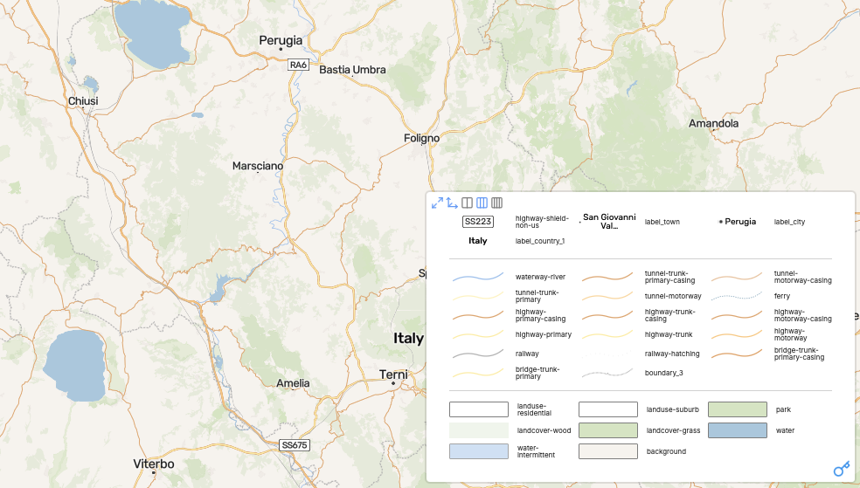Image resolution: width=860 pixels, height=488 pixels.
Task: Click the large lake north of Perugia
Action: click(x=152, y=33)
